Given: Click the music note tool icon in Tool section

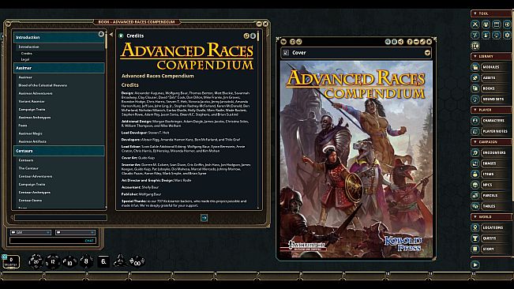Looking at the screenshot, I should (497, 35).
